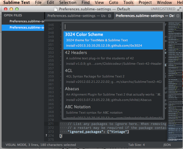Viewport: 183px width, 149px height.
Task: Close the Preferences User tab
Action: pos(110,16)
